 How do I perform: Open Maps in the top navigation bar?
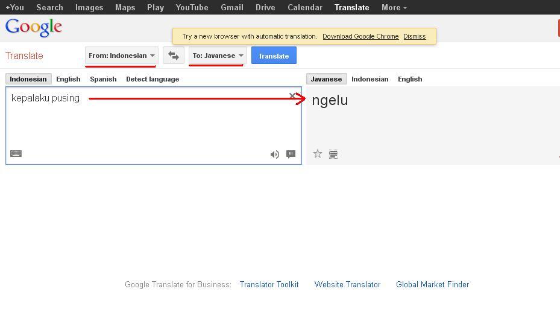click(x=125, y=7)
